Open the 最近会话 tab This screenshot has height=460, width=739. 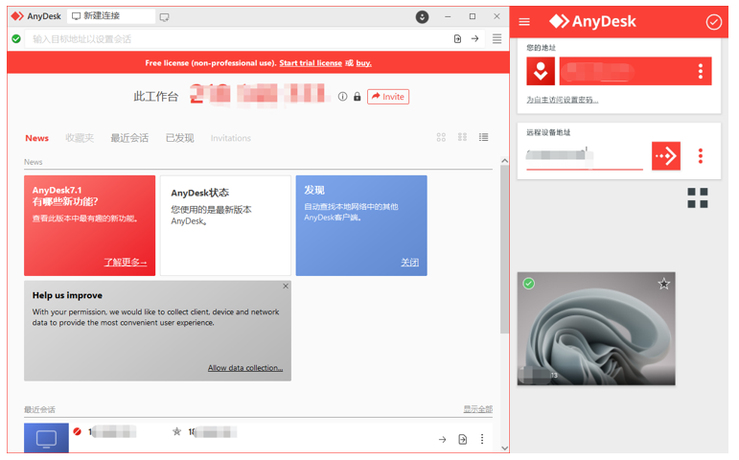[129, 138]
